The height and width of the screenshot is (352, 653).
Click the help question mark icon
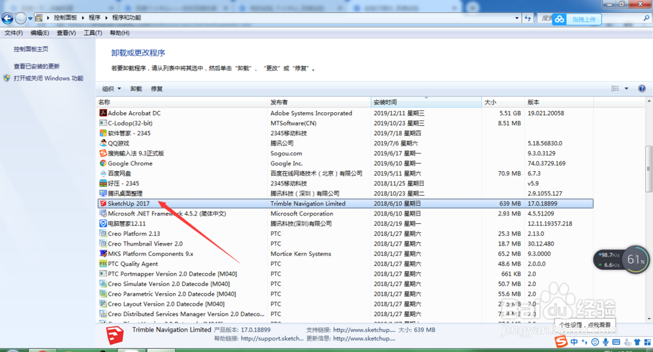(x=642, y=88)
